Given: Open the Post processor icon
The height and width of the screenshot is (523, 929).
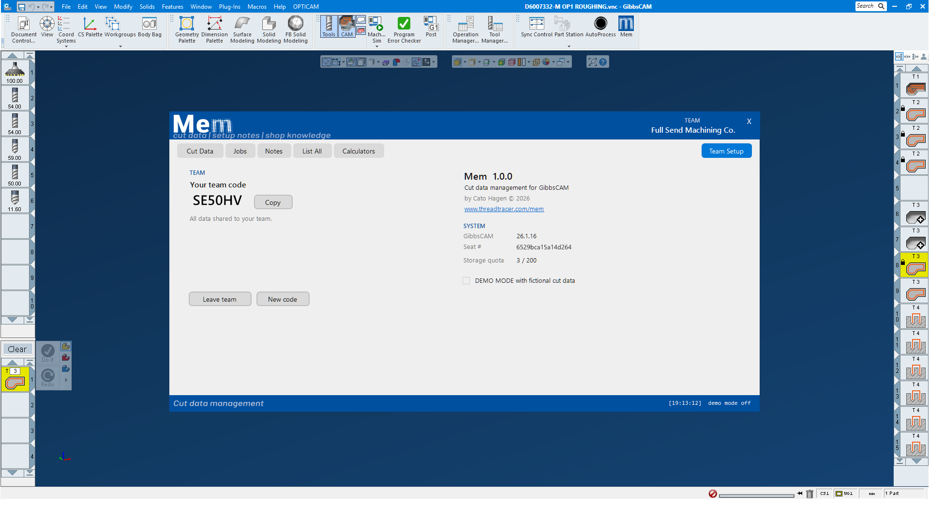Looking at the screenshot, I should point(431,27).
